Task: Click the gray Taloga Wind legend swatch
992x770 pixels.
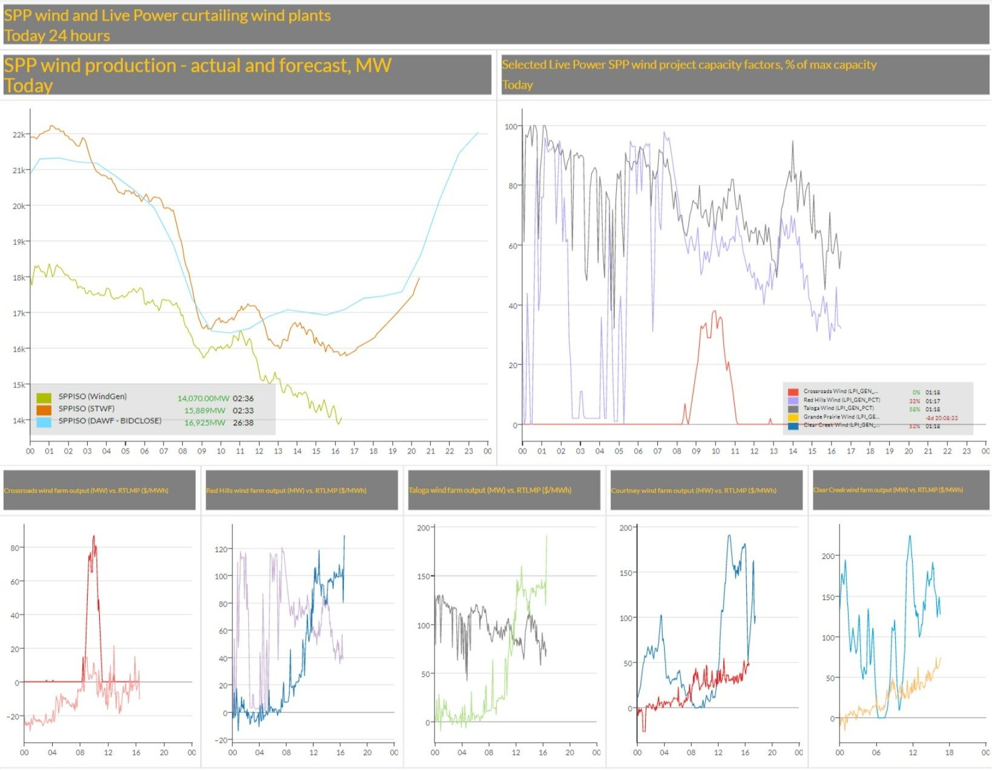Action: (x=793, y=409)
